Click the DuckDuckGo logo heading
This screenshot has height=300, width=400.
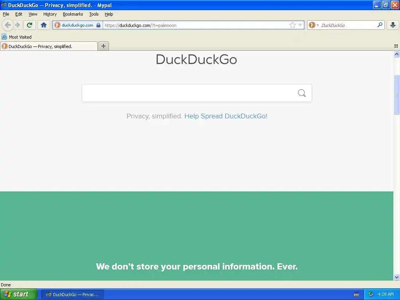(196, 59)
